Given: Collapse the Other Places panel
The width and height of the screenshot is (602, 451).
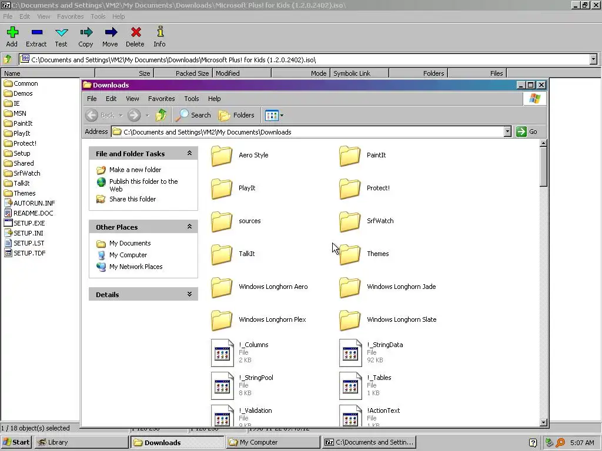Looking at the screenshot, I should pyautogui.click(x=189, y=227).
